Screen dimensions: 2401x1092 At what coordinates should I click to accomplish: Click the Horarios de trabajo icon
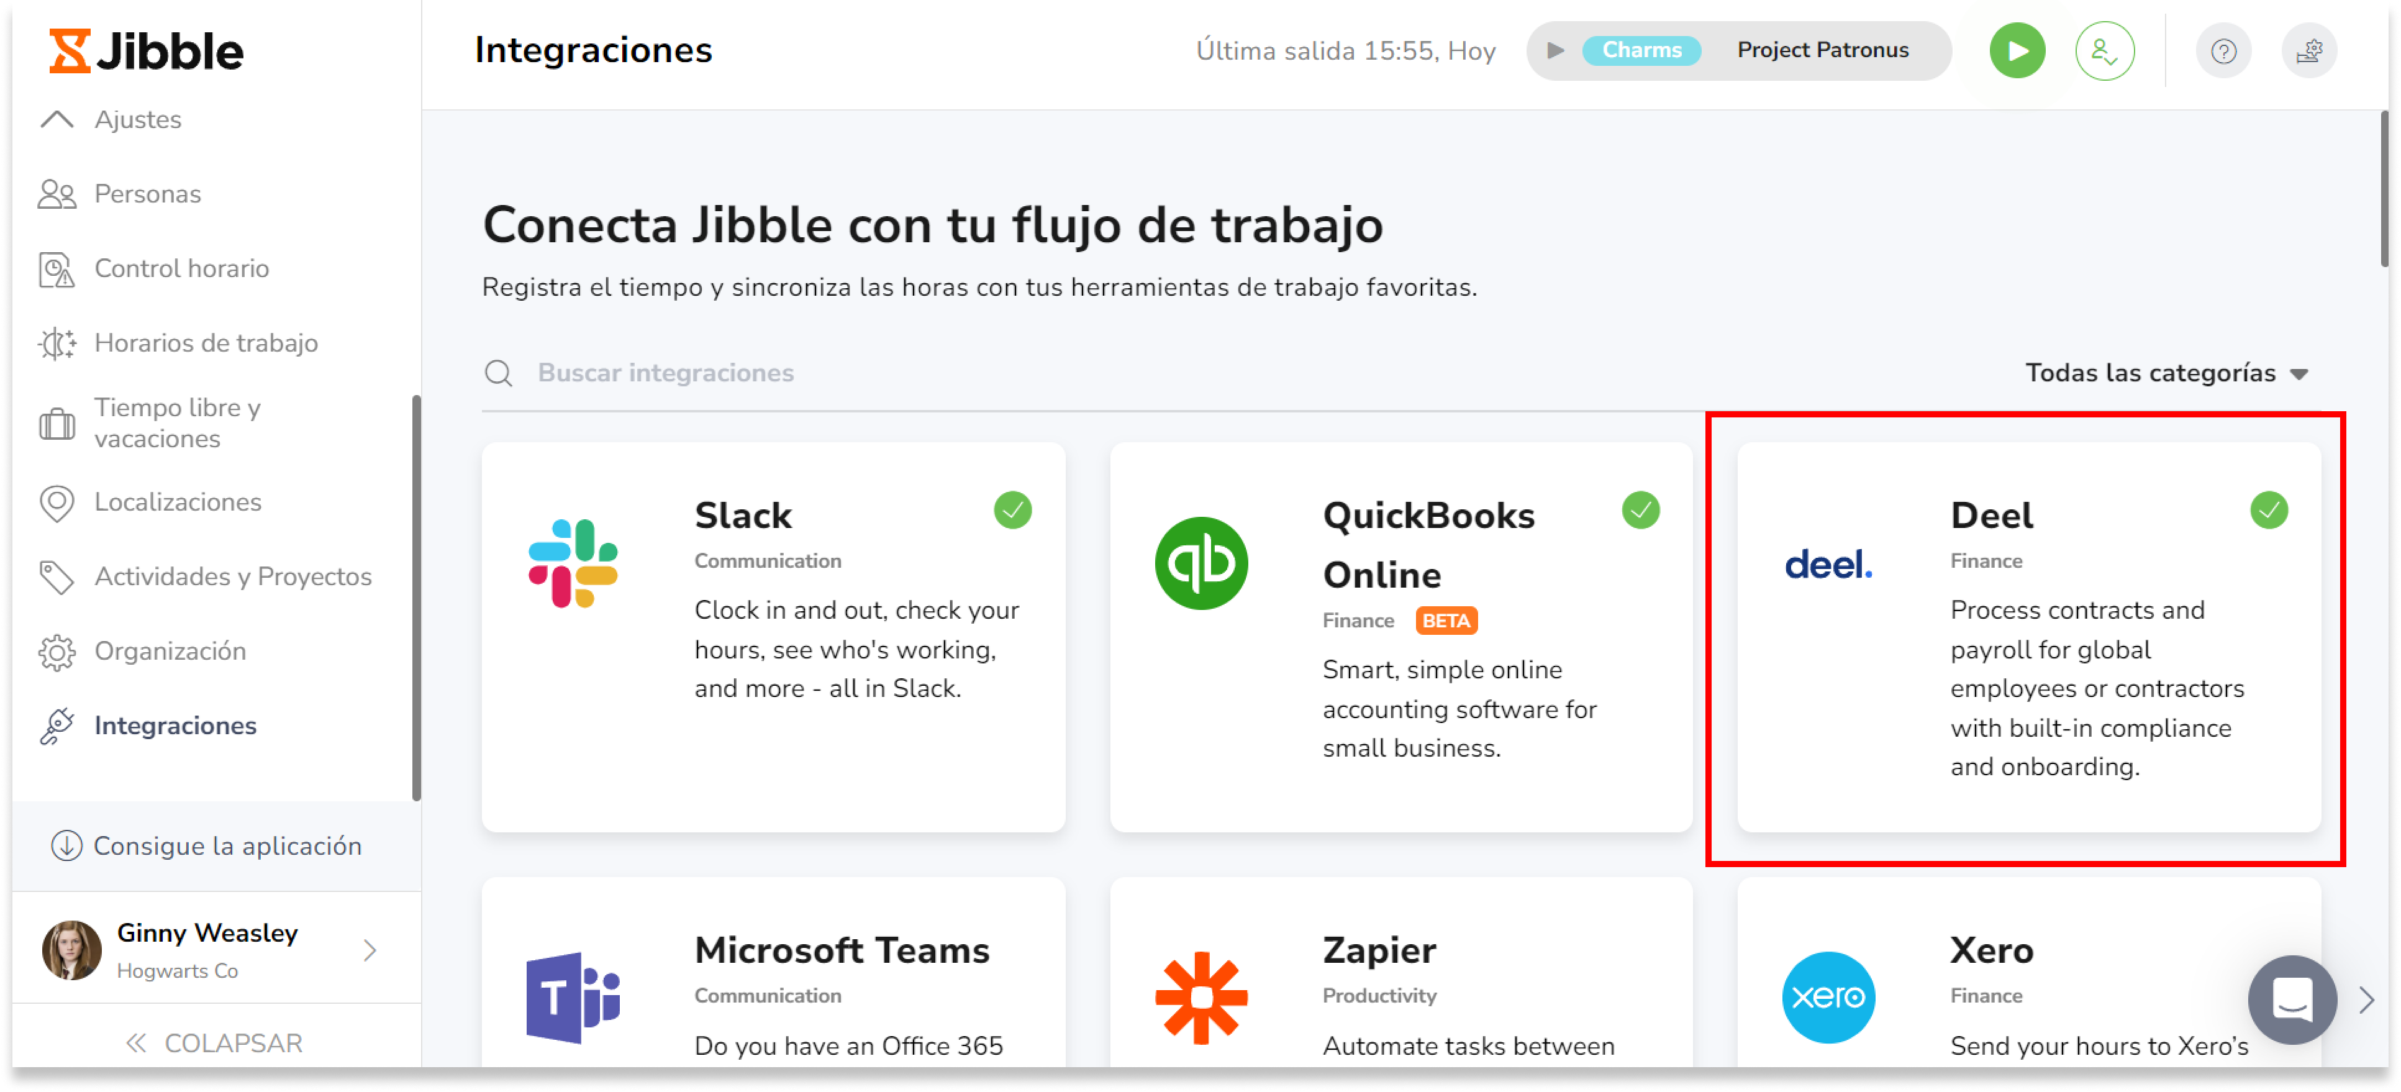pos(57,343)
